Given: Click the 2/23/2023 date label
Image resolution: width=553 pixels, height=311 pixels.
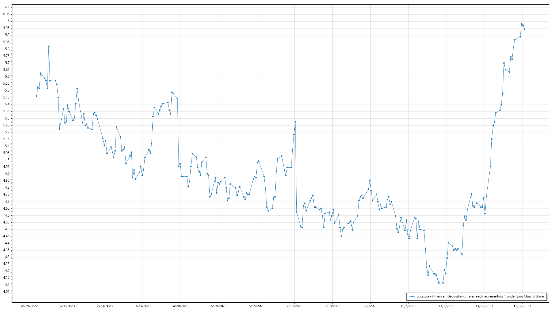Looking at the screenshot, I should [105, 306].
